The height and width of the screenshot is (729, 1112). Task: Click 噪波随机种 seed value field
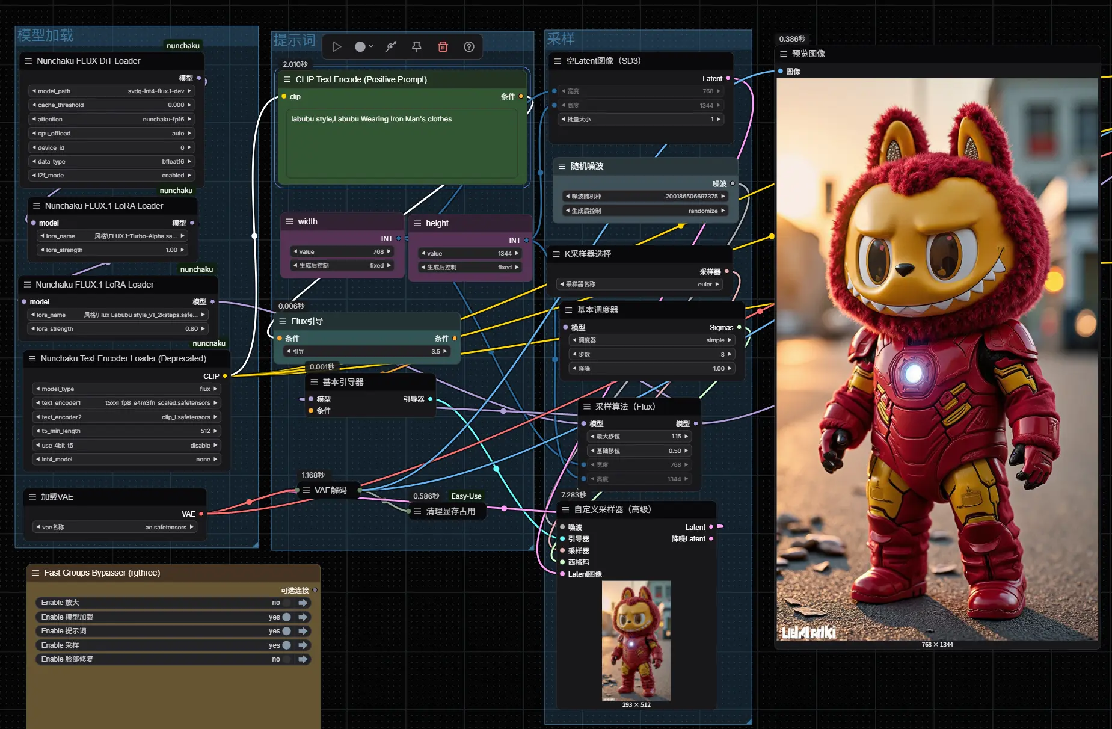(x=645, y=197)
